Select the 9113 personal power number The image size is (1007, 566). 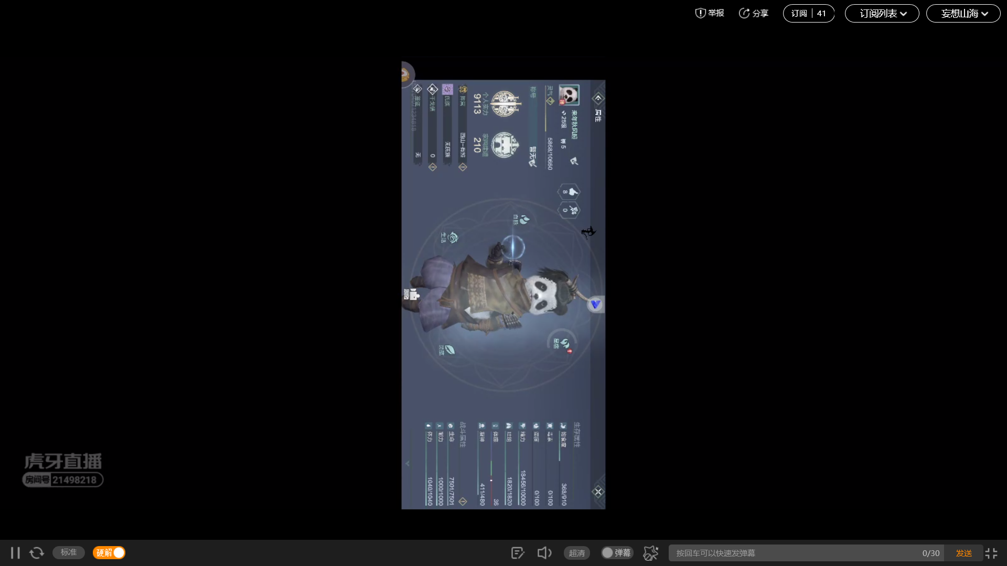(477, 104)
